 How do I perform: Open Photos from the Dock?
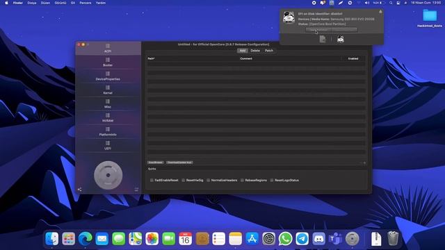pyautogui.click(x=152, y=239)
